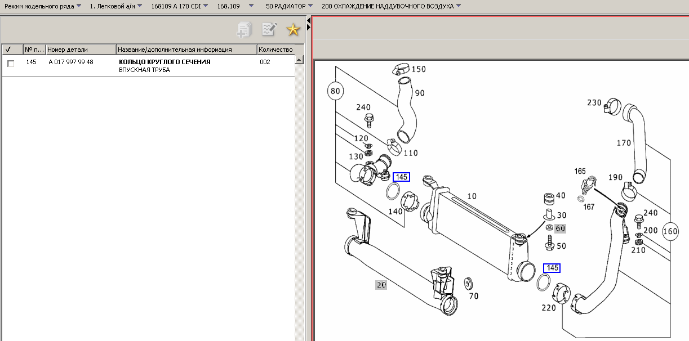Click circled group number 160 in diagram
Viewport: 689px width, 341px height.
tap(670, 231)
